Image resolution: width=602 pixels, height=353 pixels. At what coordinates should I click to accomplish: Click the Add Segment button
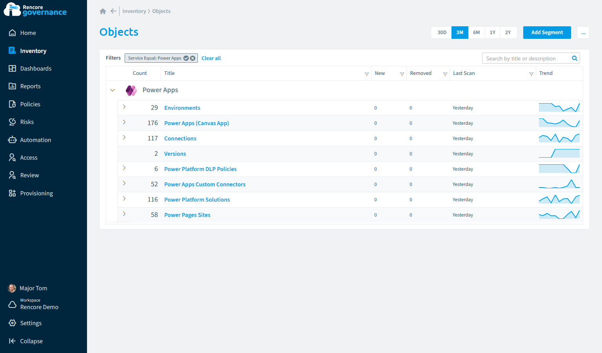pyautogui.click(x=547, y=33)
